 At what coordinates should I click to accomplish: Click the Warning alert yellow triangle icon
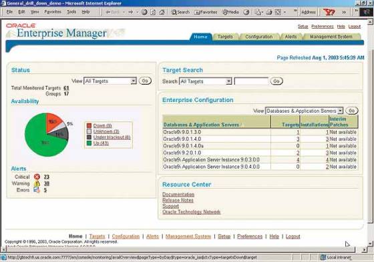click(x=37, y=183)
